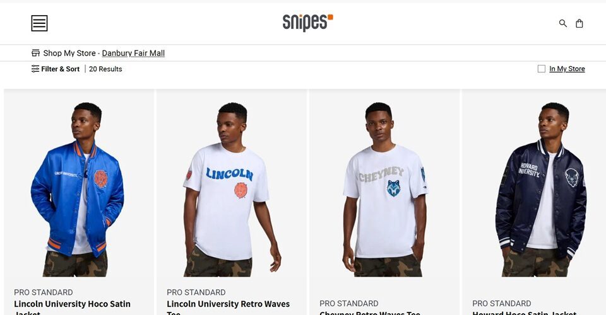The image size is (606, 315).
Task: View the white Lincoln tee product image
Action: [x=232, y=189]
